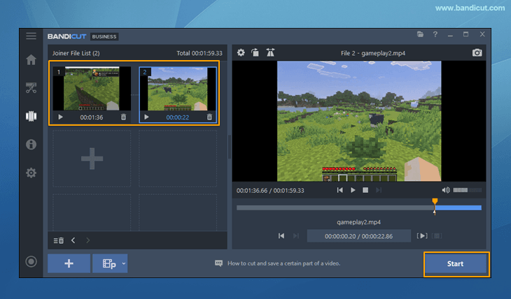Open the output folder icon
The image size is (511, 299).
tap(421, 34)
